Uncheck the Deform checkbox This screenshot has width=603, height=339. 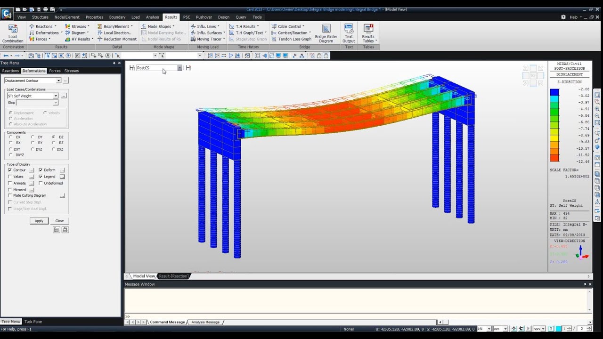coord(41,170)
